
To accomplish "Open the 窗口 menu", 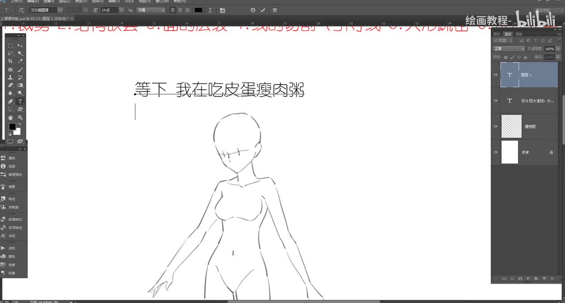I will pos(162,1).
